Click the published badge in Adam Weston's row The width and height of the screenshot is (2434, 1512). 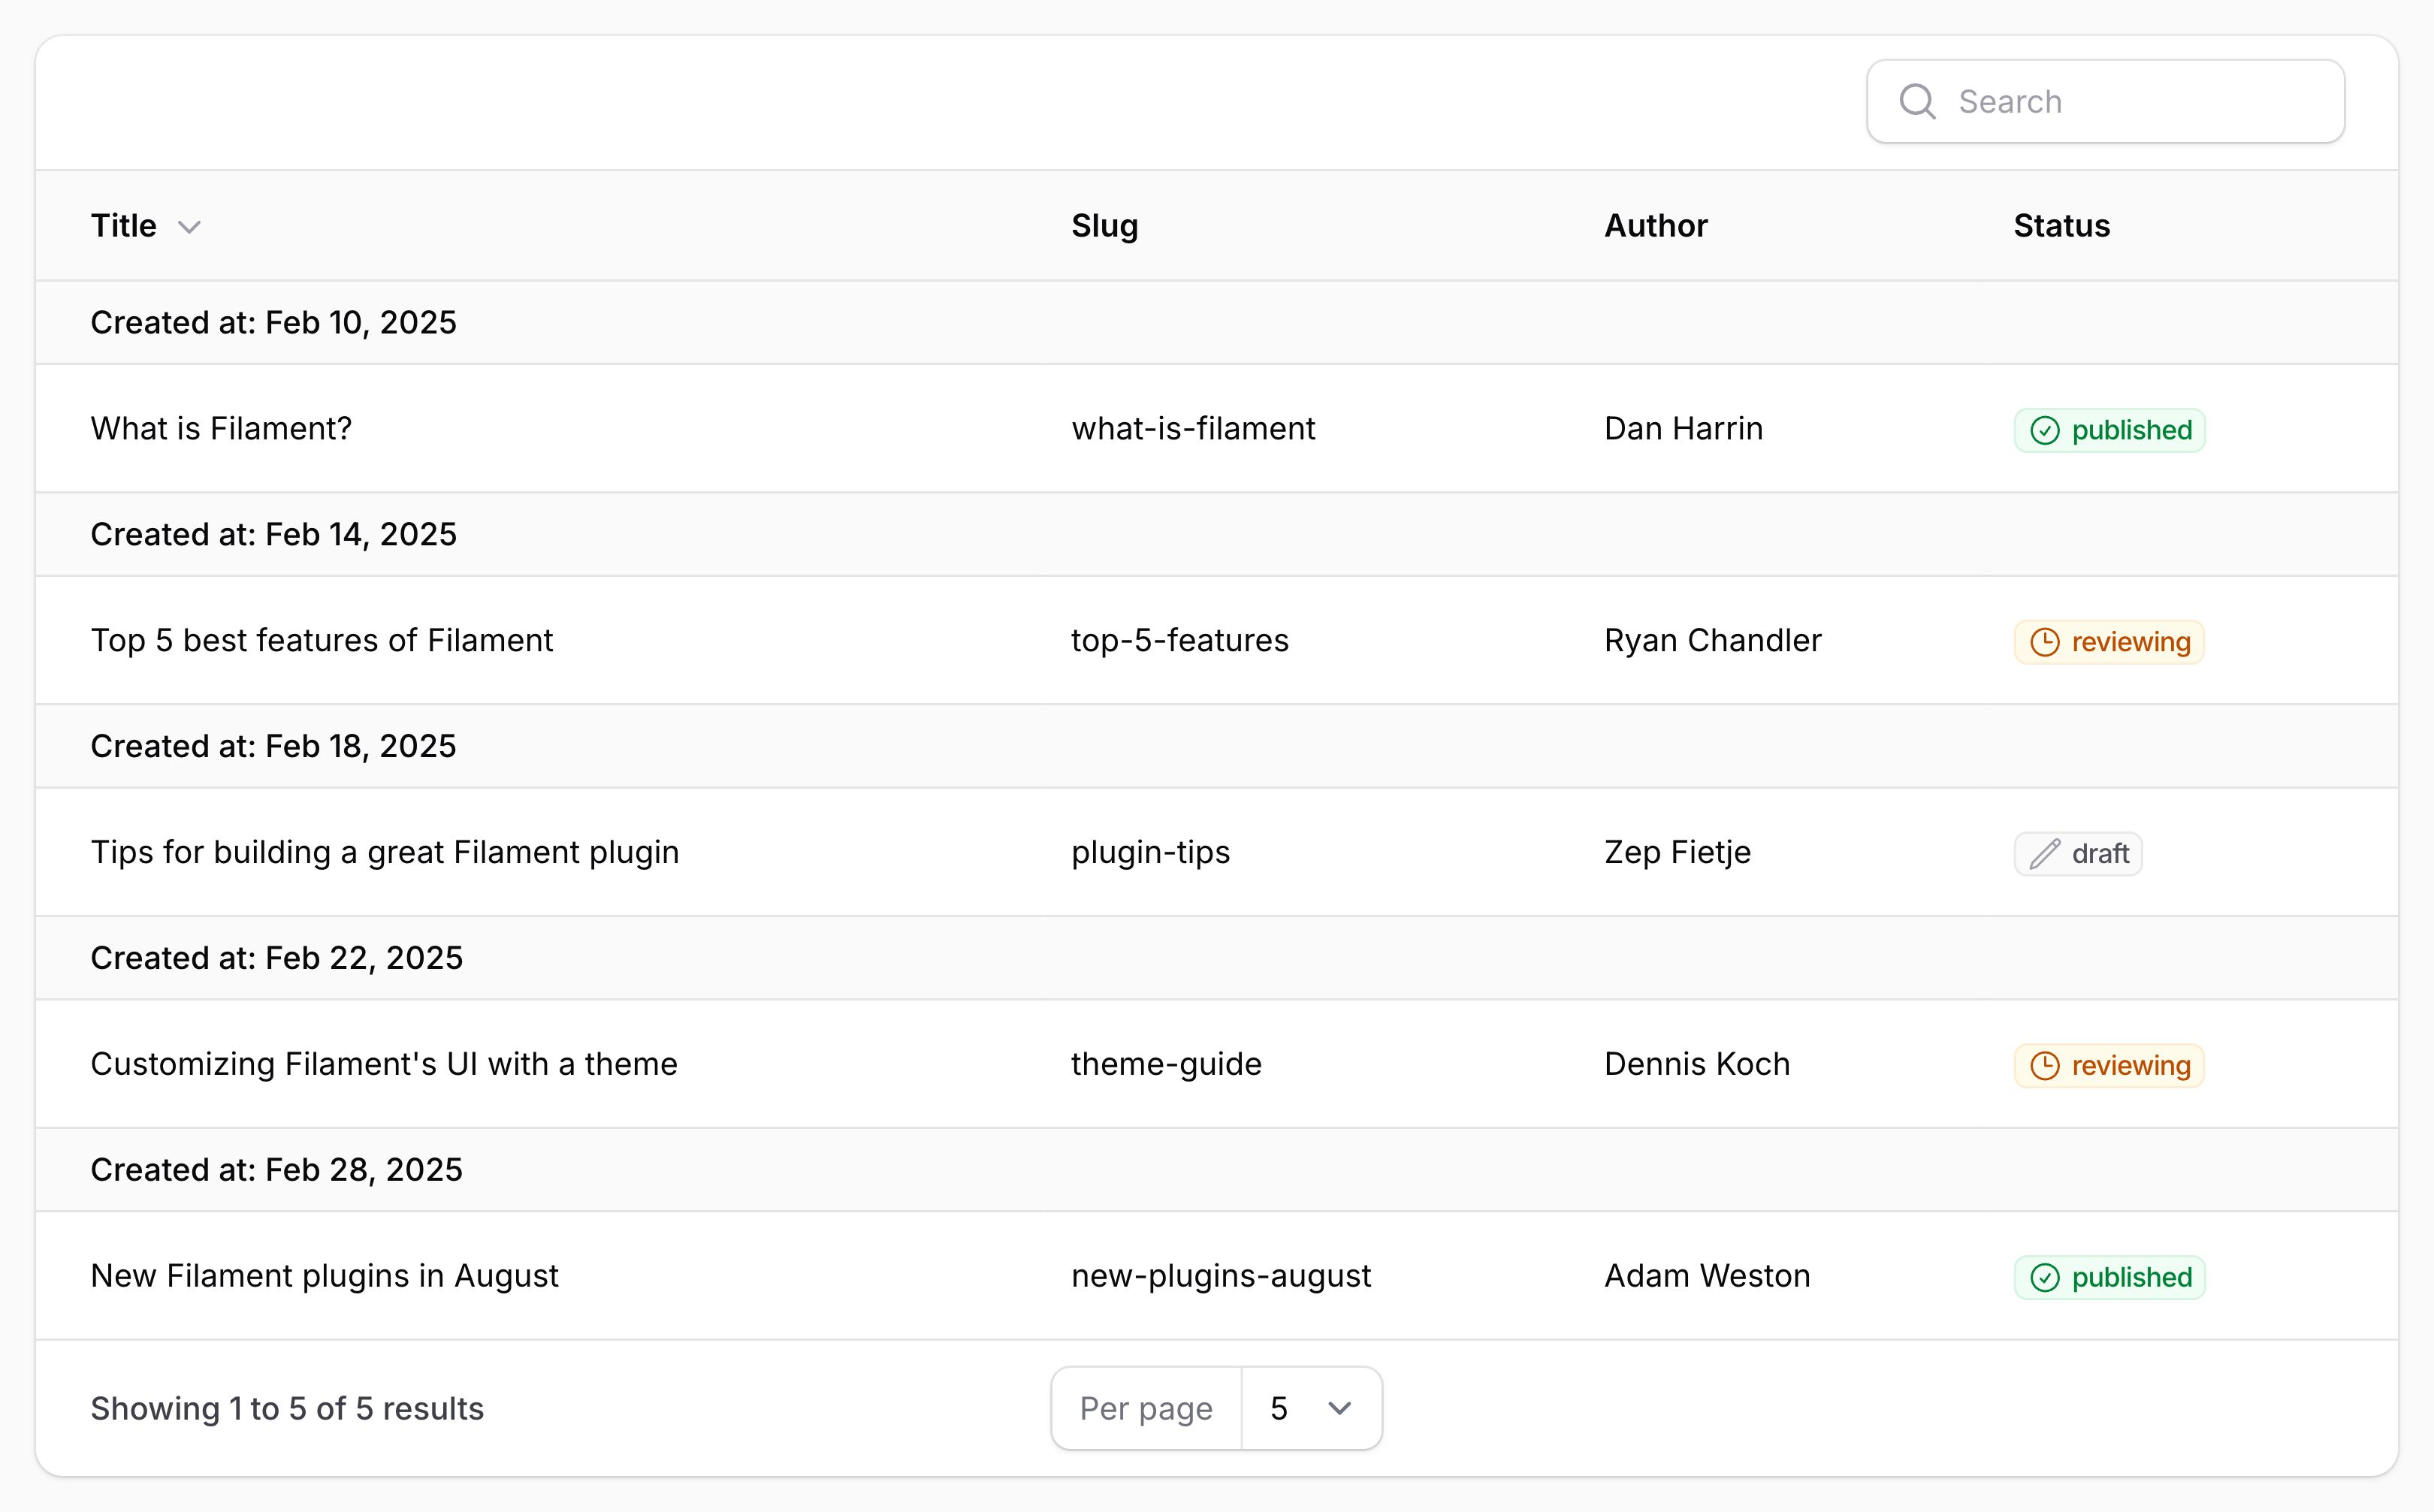point(2109,1278)
